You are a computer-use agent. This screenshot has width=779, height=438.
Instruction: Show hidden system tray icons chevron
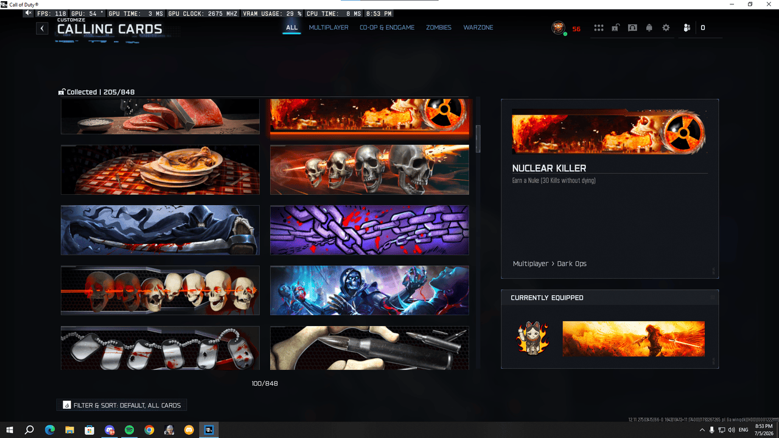[x=702, y=430]
